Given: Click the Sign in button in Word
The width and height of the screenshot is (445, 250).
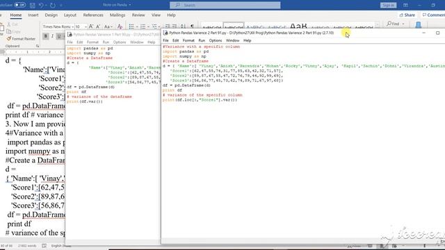Looking at the screenshot, I should point(388,5).
